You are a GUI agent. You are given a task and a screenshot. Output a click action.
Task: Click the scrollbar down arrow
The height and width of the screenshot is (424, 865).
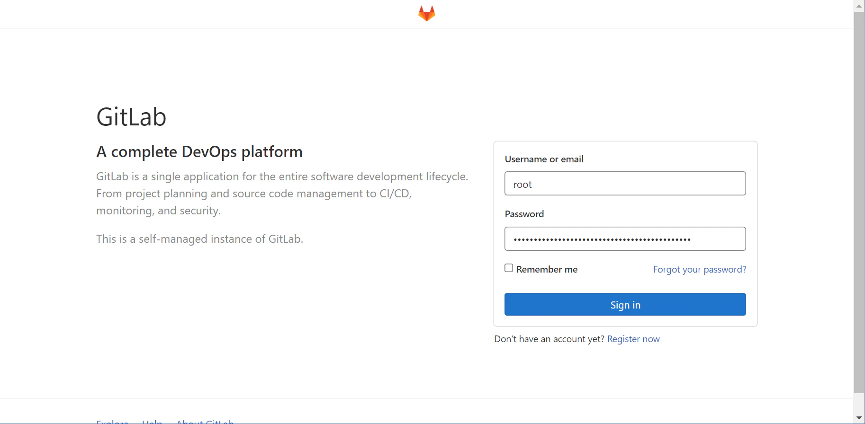(x=859, y=418)
